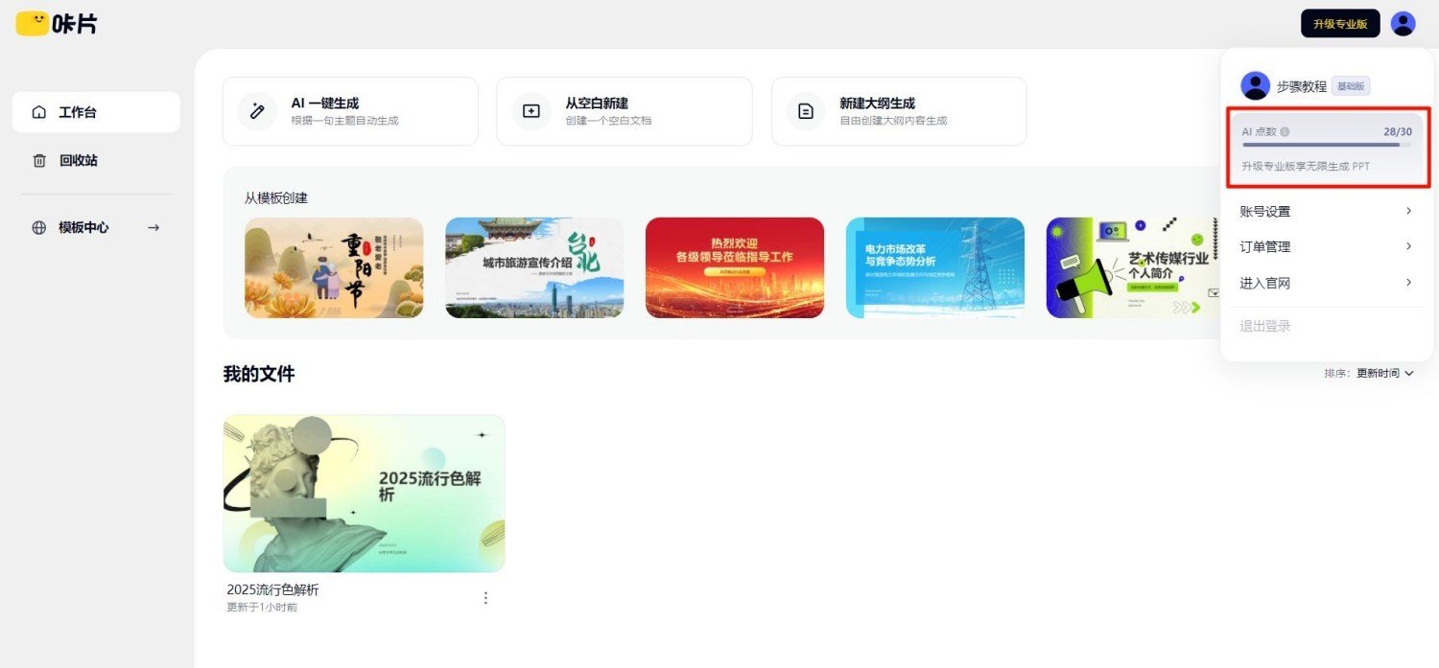
Task: Select the AI 一键生成 pencil icon
Action: pos(256,111)
